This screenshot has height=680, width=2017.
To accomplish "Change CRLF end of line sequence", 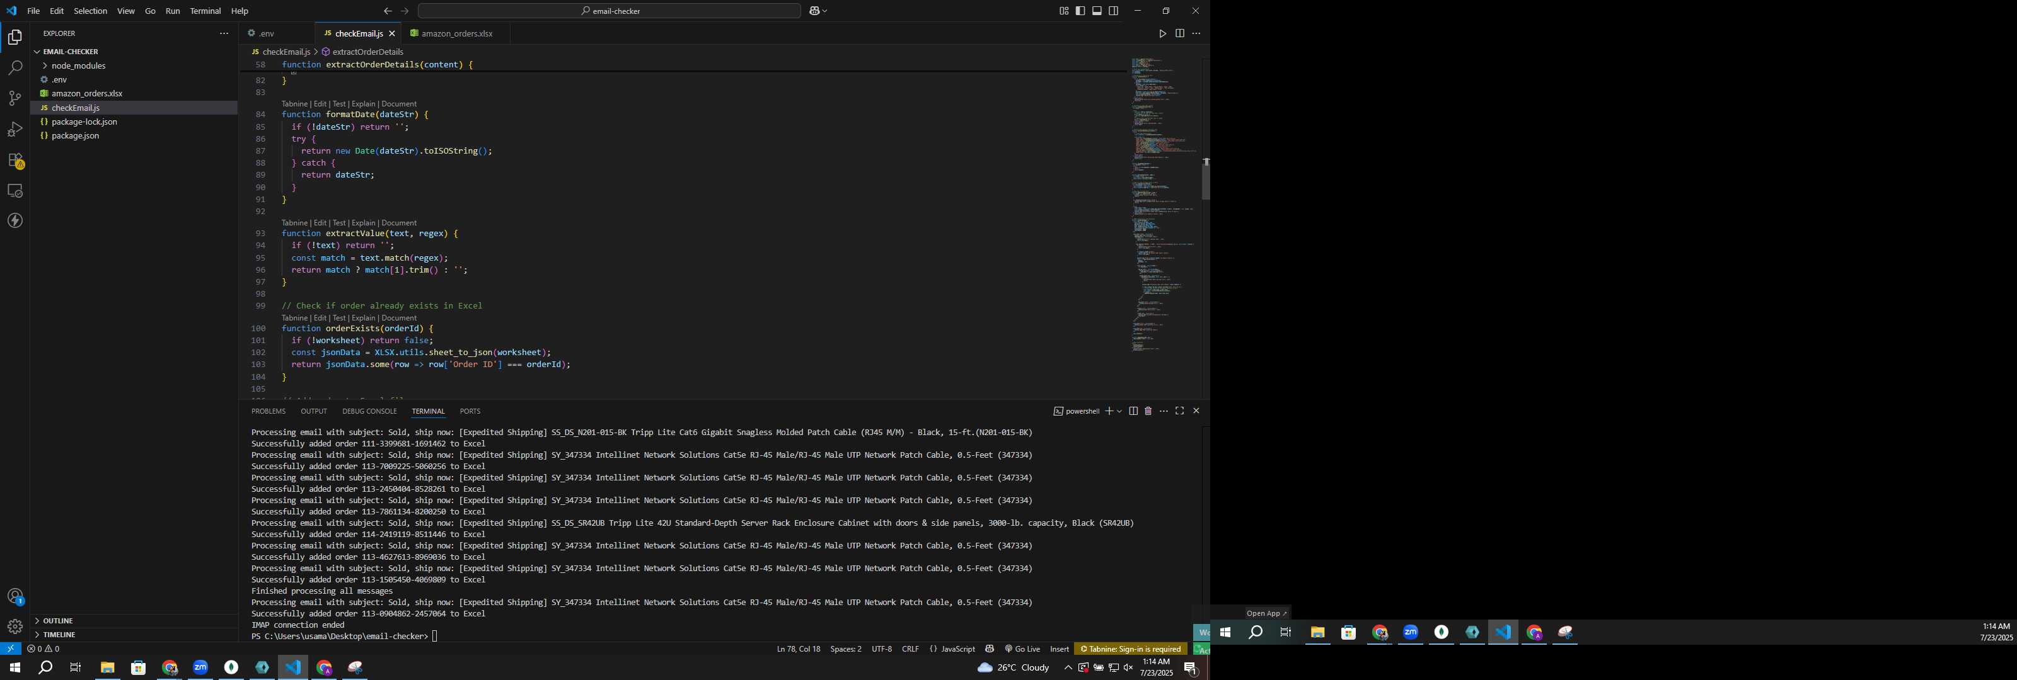I will (910, 649).
